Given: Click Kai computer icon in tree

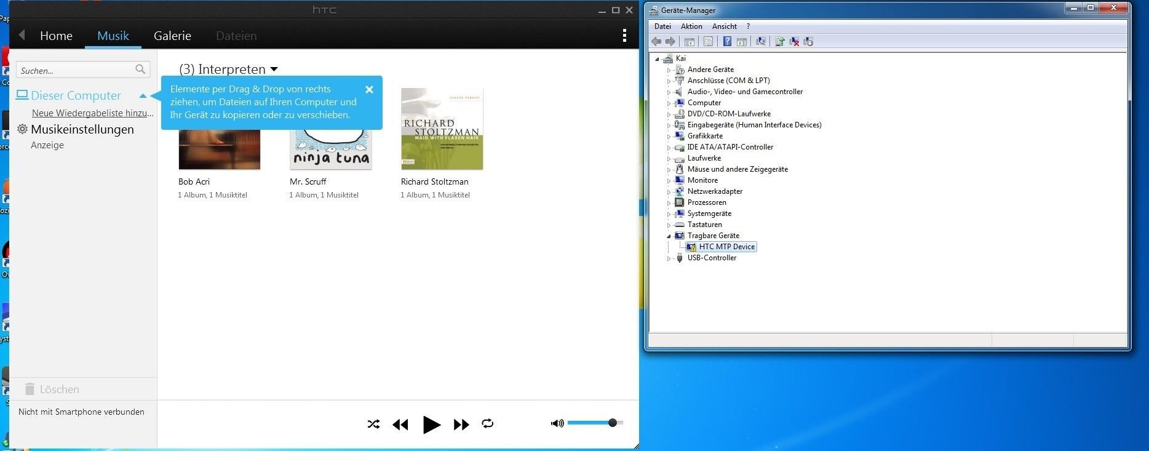Looking at the screenshot, I should 668,58.
